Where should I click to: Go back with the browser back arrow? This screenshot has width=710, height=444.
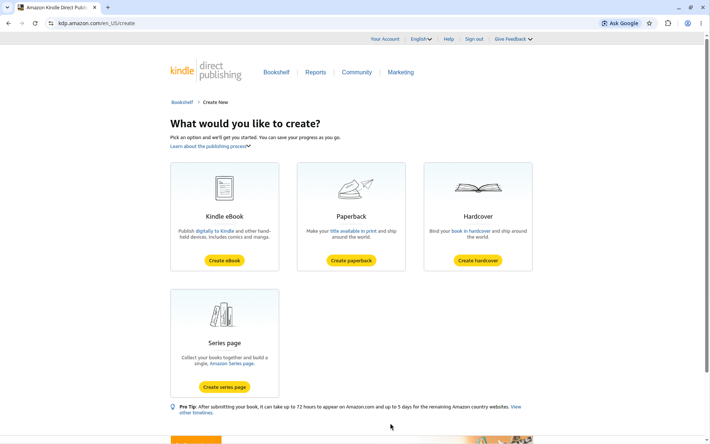click(x=9, y=23)
